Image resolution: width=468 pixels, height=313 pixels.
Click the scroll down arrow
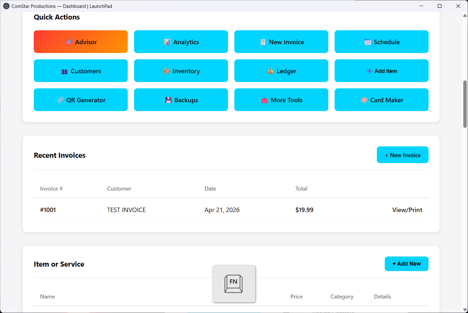pos(465,310)
